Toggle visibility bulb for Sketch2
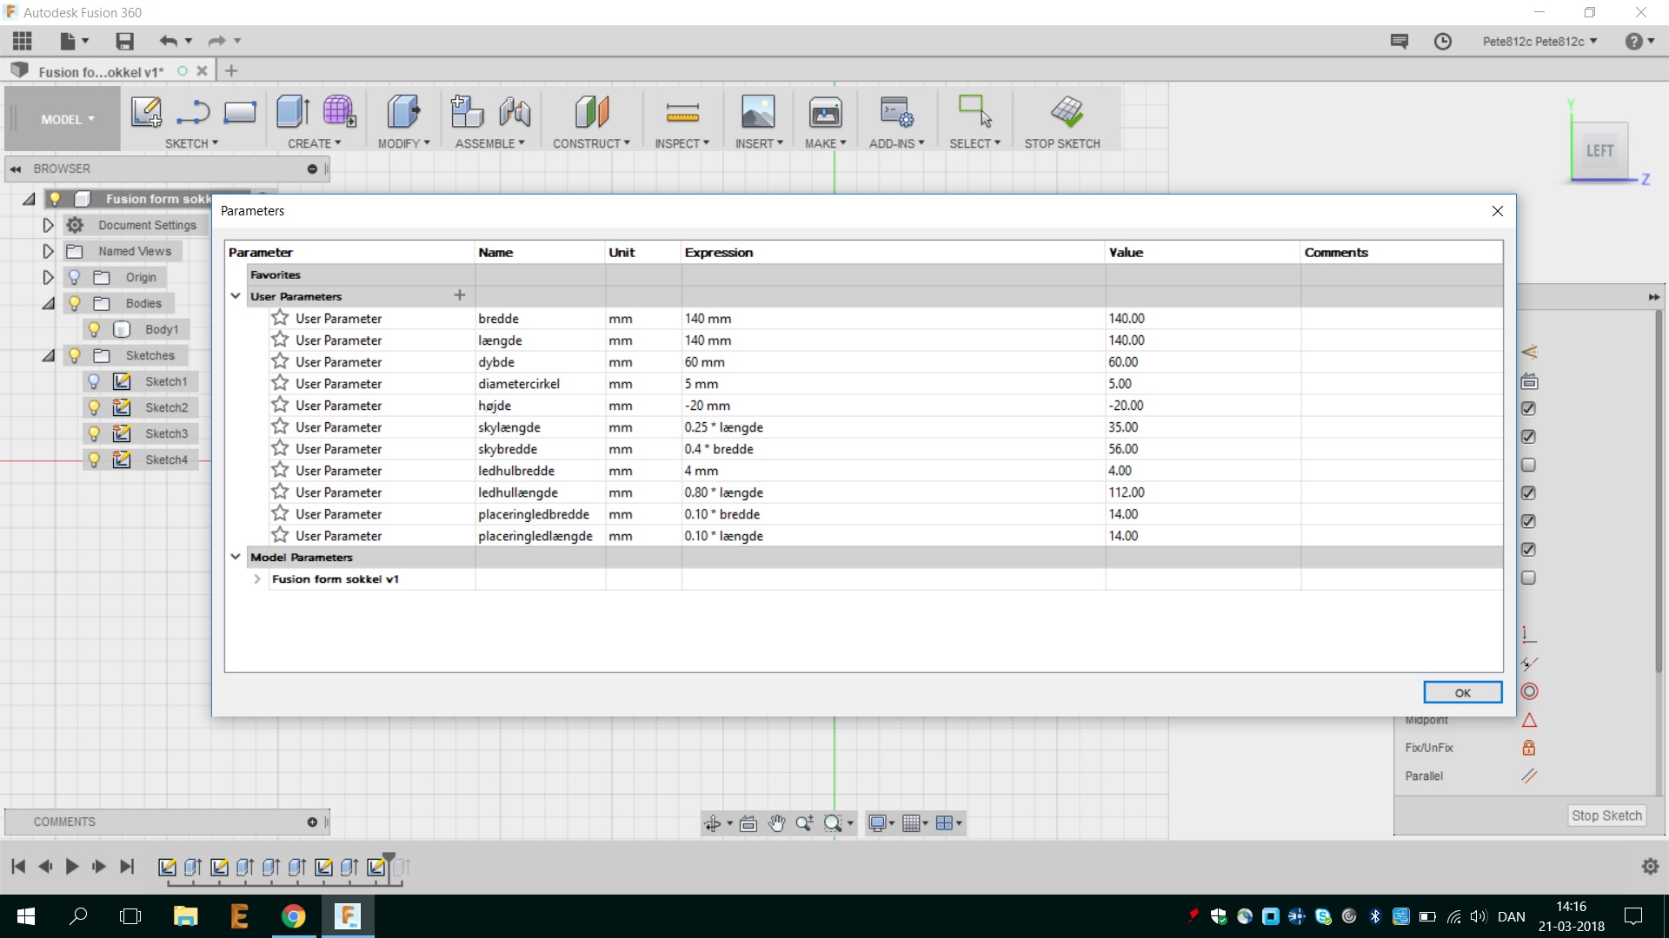 pyautogui.click(x=94, y=407)
